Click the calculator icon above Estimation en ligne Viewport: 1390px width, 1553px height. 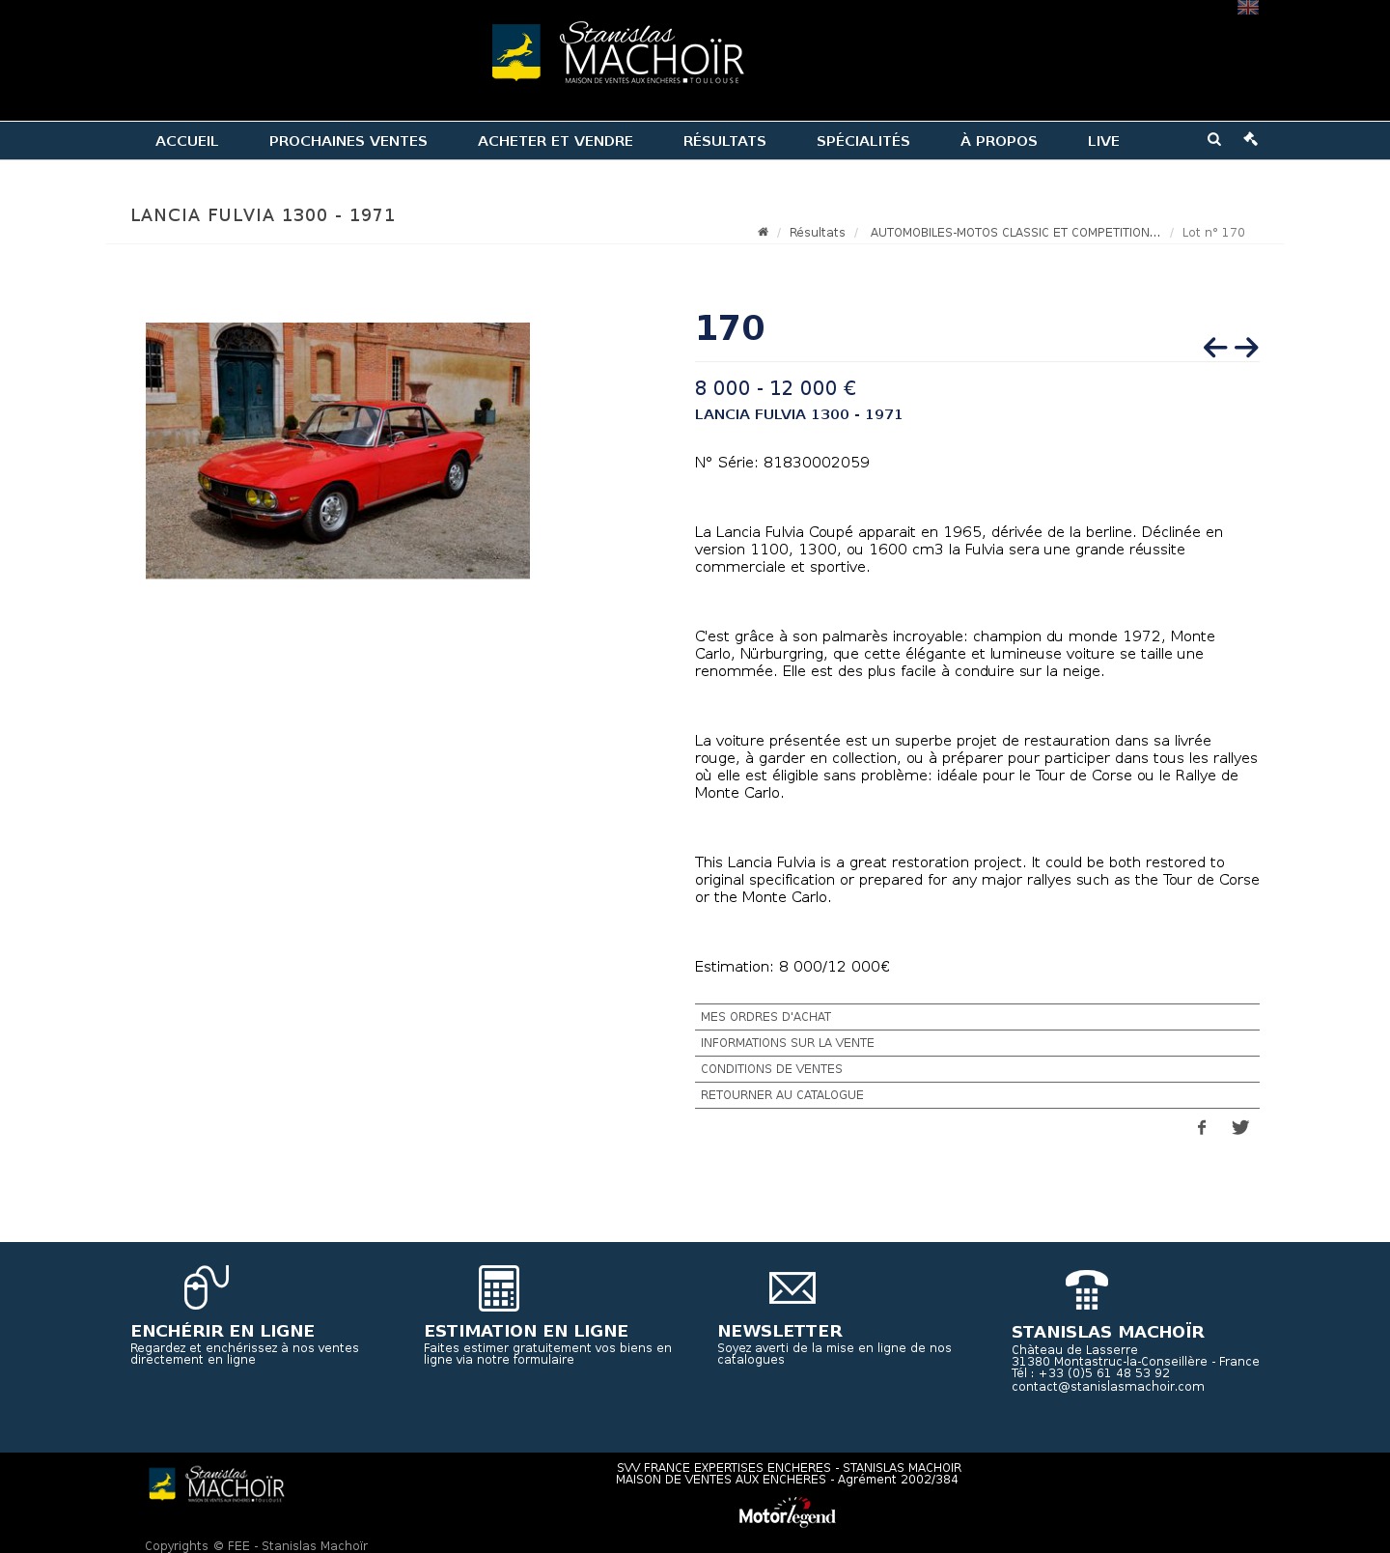click(499, 1288)
